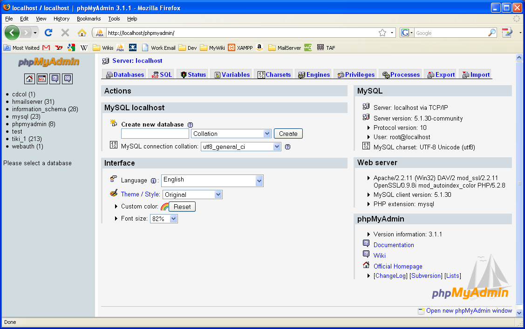Open the Font size dropdown

pos(164,219)
